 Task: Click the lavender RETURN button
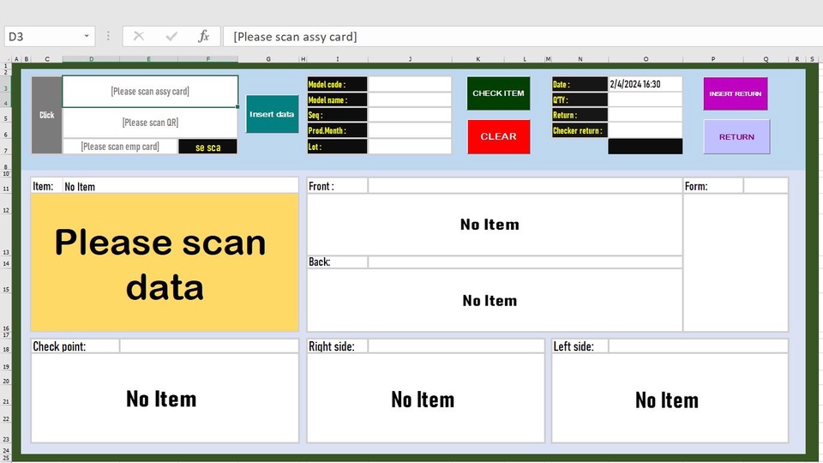point(736,136)
